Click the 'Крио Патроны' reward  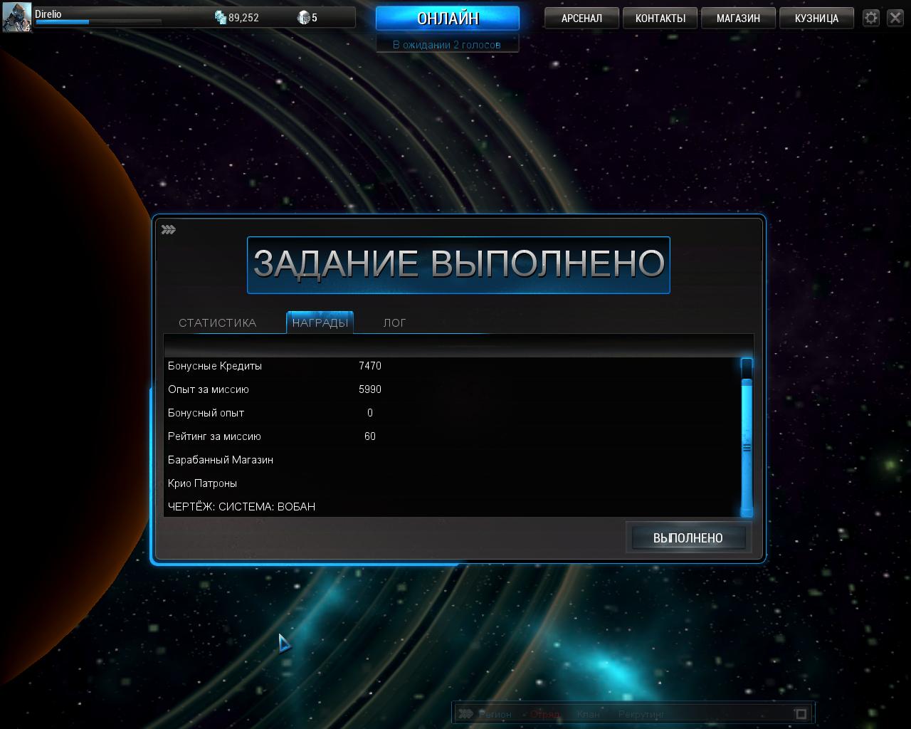click(x=202, y=483)
